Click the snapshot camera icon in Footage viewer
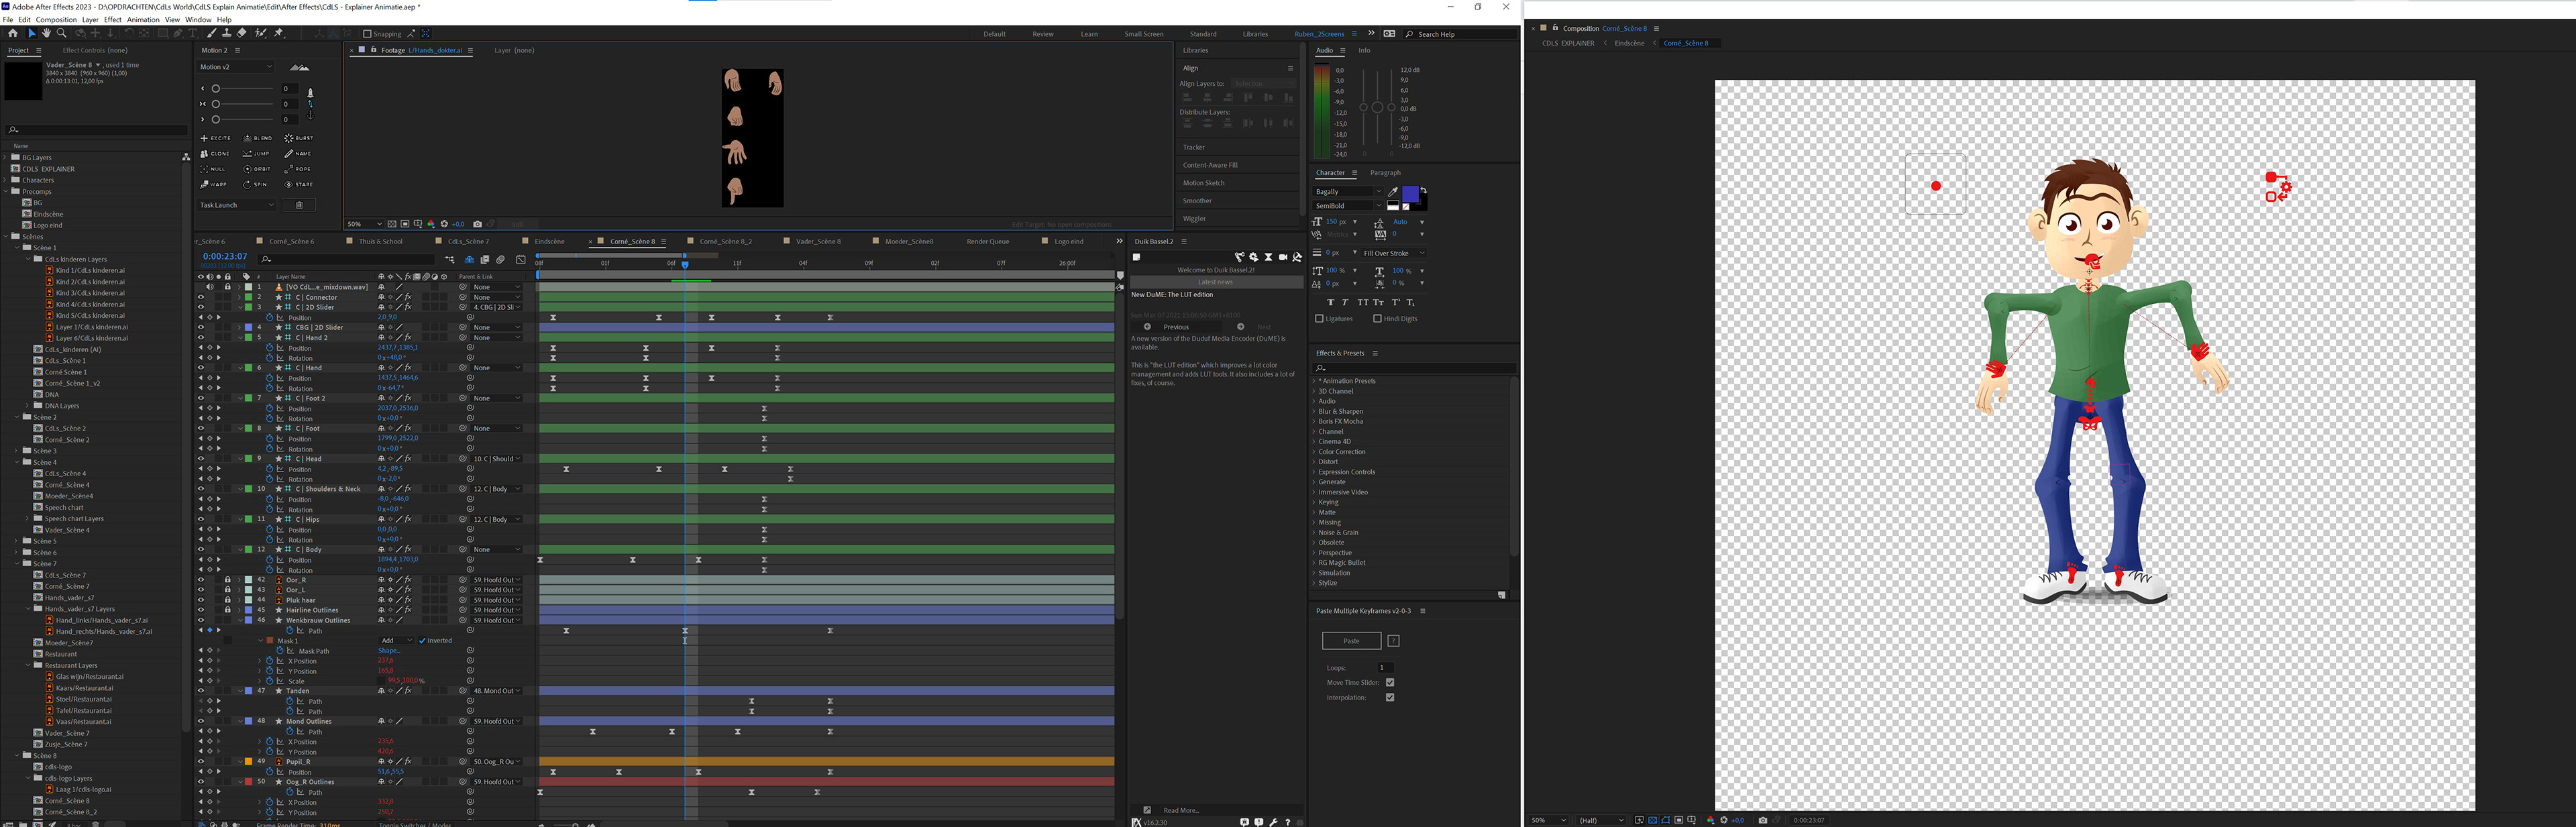Screen dimensions: 2576x827 click(x=477, y=224)
